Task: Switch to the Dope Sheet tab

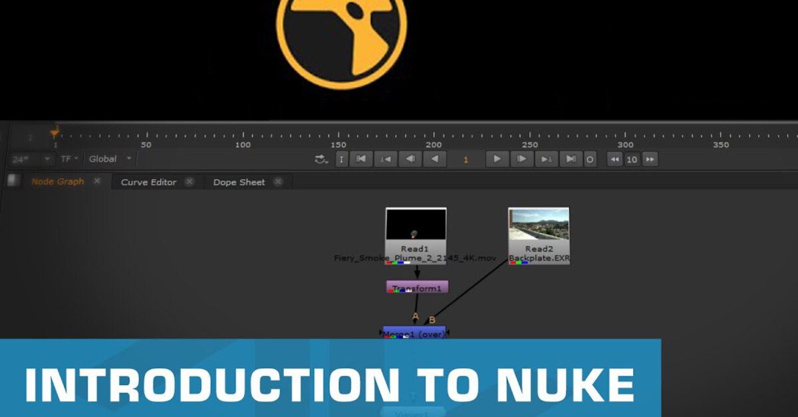Action: point(239,182)
